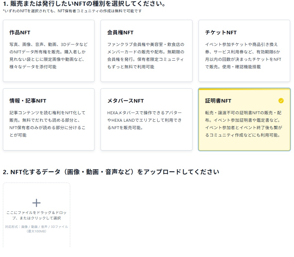Viewport: 294px width, 257px height.
Task: Choose the 会員権NFT option
Action: 146,51
